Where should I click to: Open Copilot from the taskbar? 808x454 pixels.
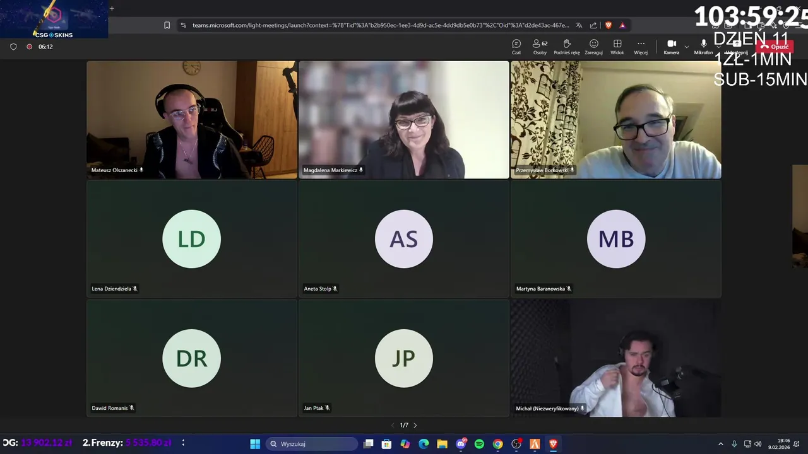[405, 444]
